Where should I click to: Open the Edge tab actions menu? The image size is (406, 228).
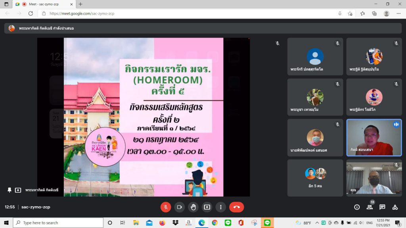click(6, 4)
